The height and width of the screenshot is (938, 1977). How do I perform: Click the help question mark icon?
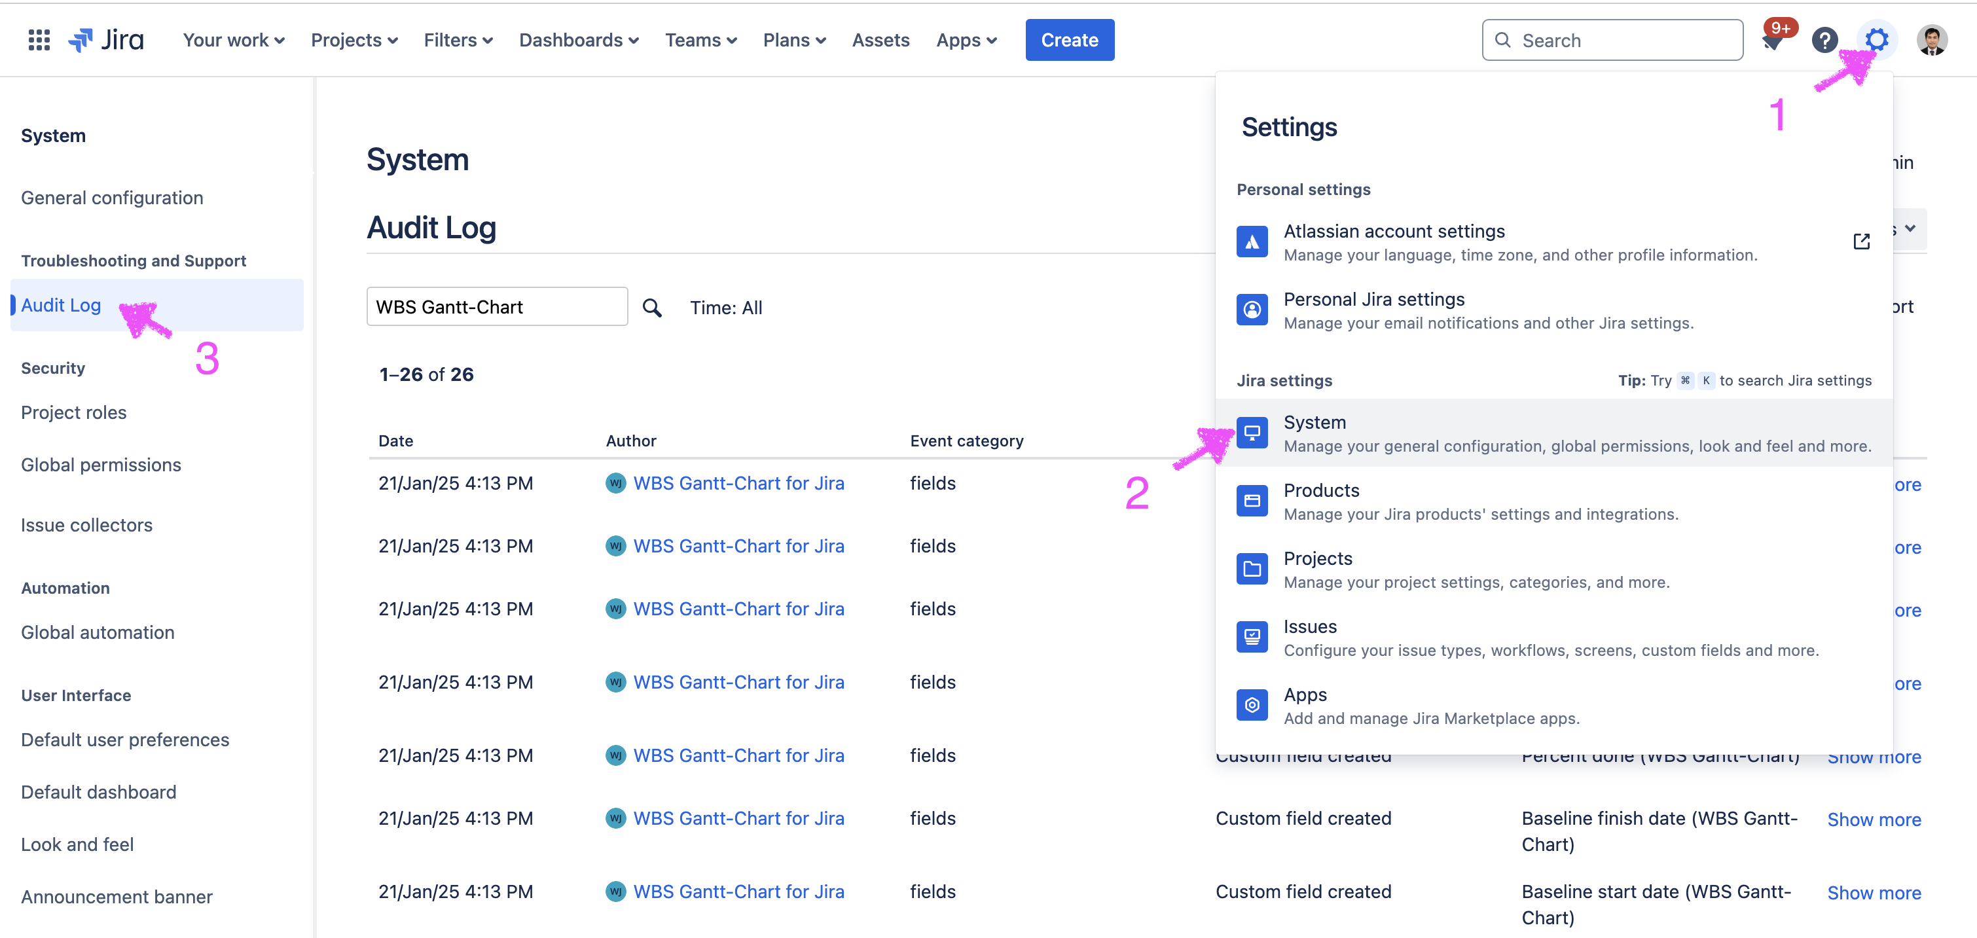click(1824, 40)
